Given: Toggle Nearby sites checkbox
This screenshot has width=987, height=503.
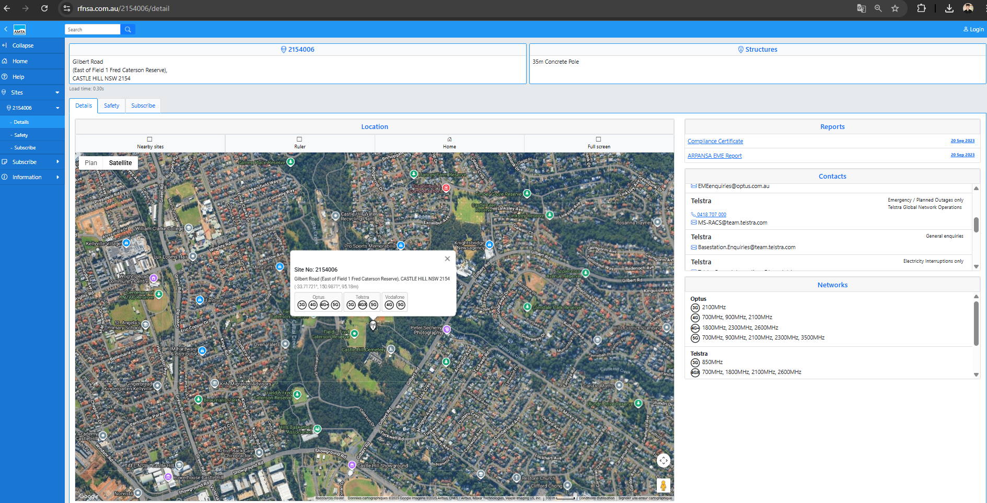Looking at the screenshot, I should [x=150, y=139].
